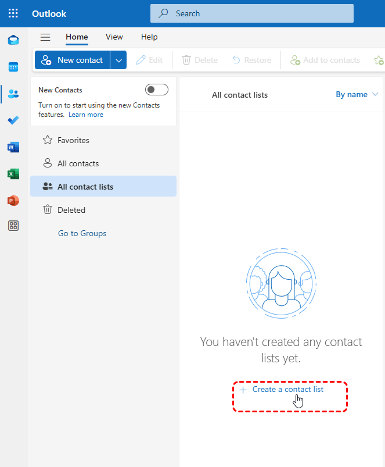Select Favorites in the navigation list

(x=103, y=140)
